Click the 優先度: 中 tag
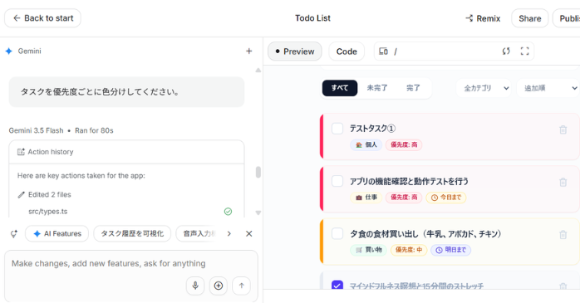Screen dimensions: 580x303 click(409, 250)
